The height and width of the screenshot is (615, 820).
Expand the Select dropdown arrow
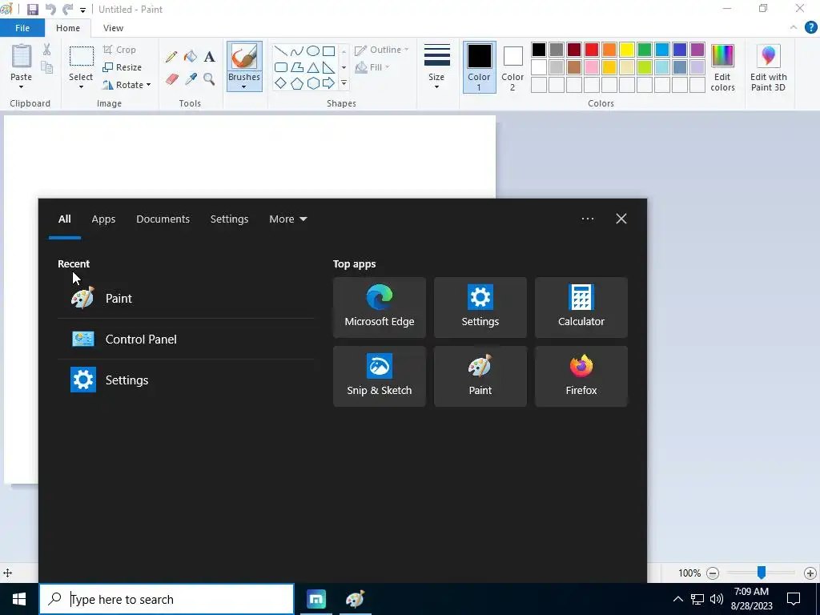pyautogui.click(x=81, y=86)
